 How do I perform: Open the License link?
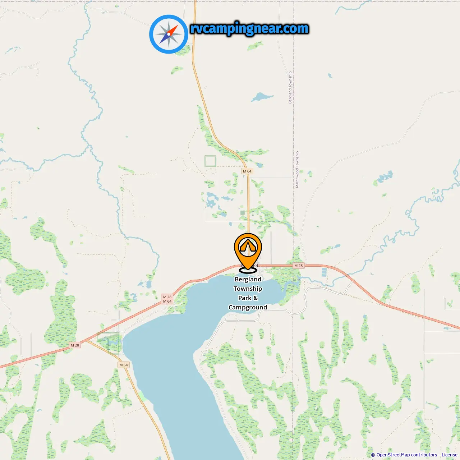tap(450, 455)
